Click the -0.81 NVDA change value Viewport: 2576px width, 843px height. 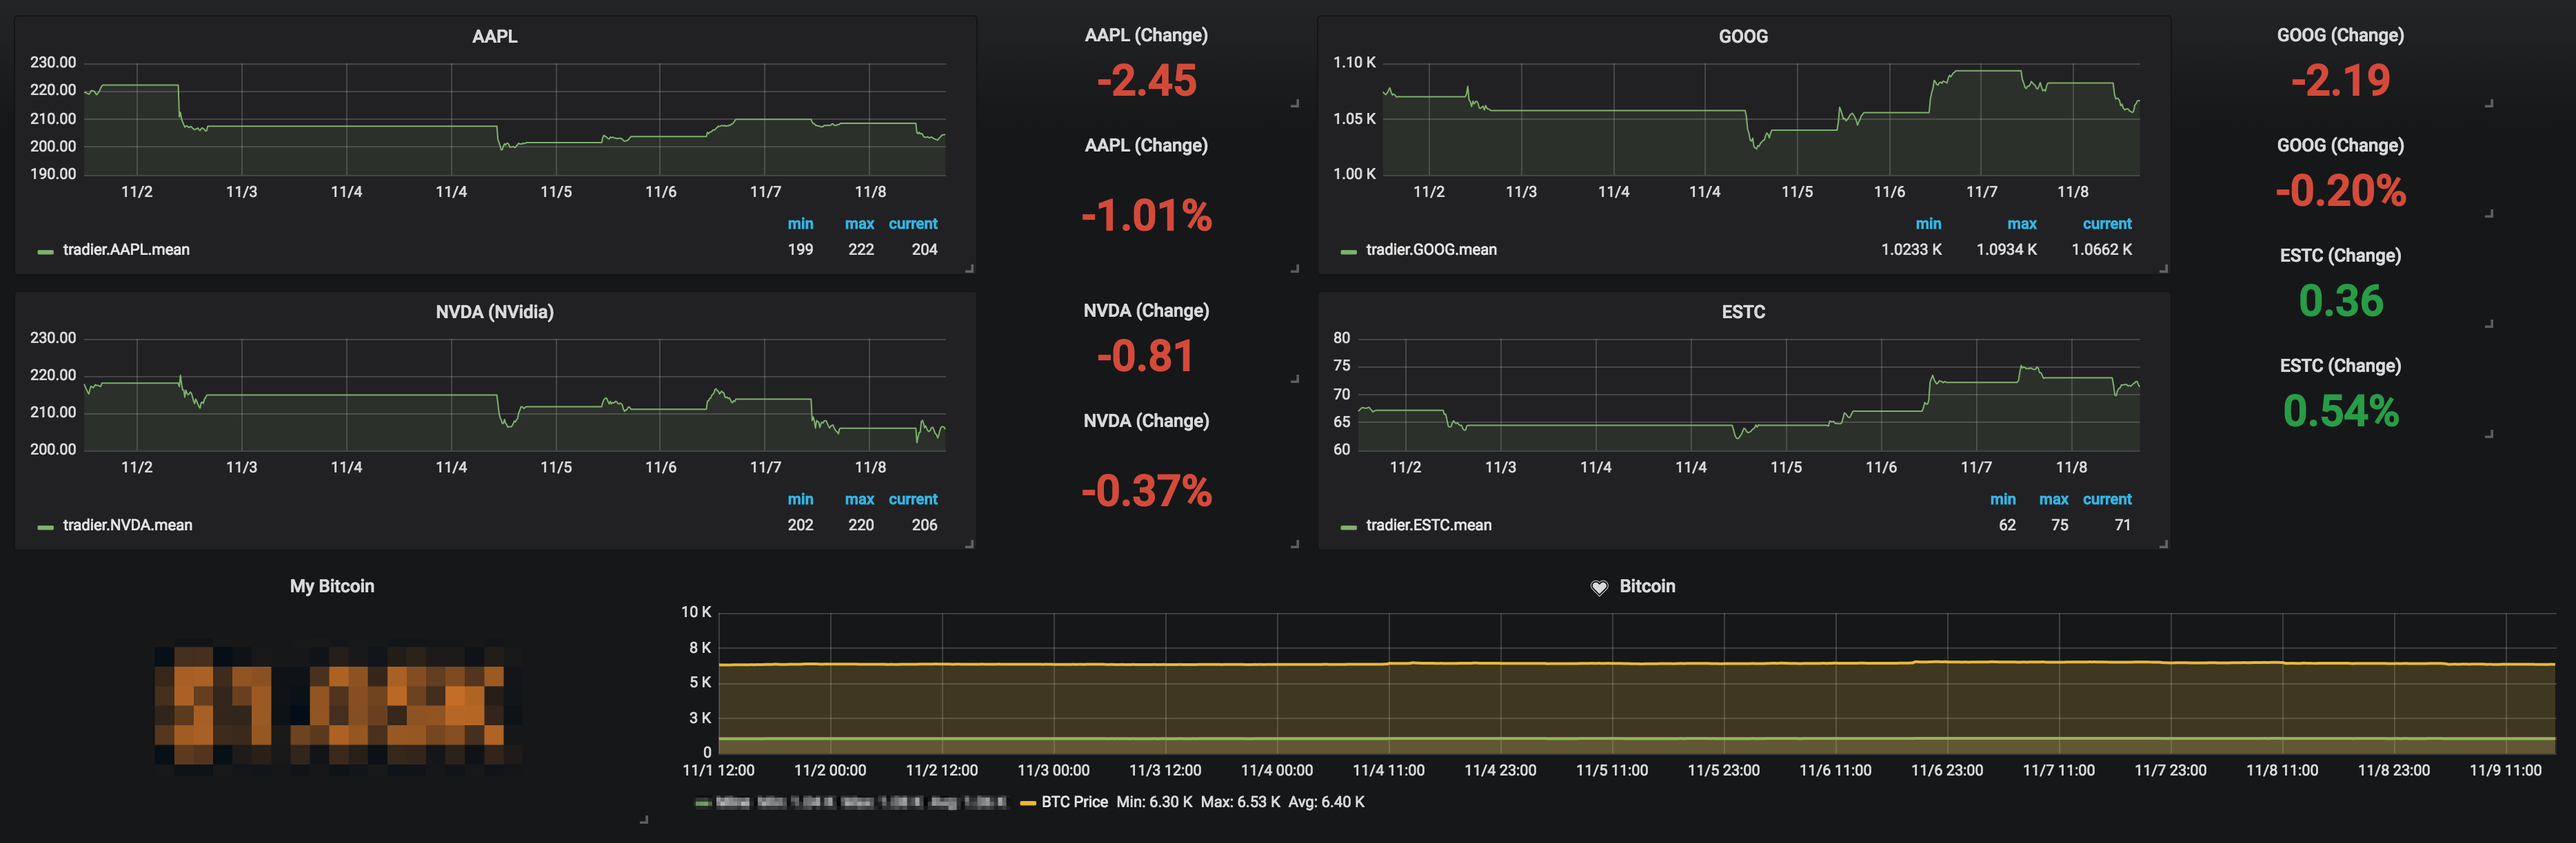pos(1146,357)
